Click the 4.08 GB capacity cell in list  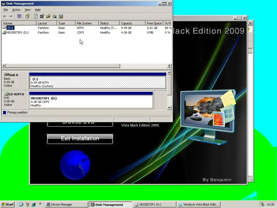126,32
